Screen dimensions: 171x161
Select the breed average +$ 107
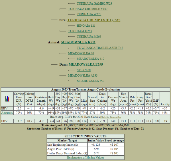tap(114, 145)
